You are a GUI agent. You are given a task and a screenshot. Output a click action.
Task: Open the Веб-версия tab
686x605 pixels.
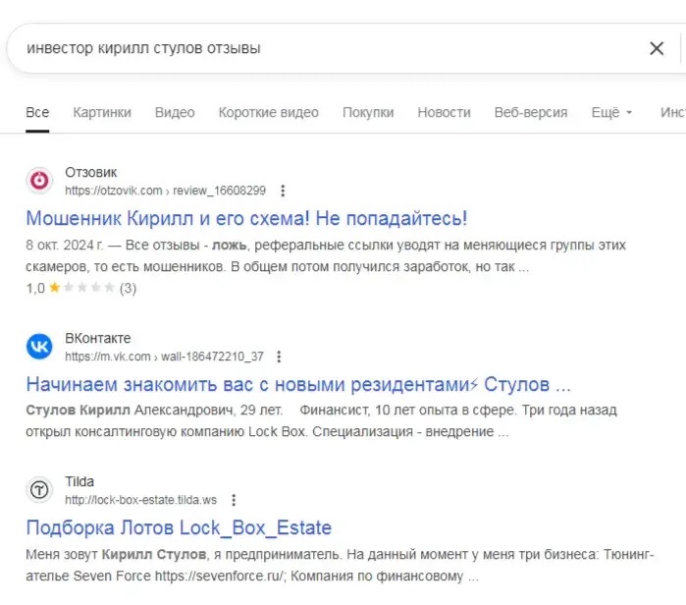pyautogui.click(x=531, y=113)
